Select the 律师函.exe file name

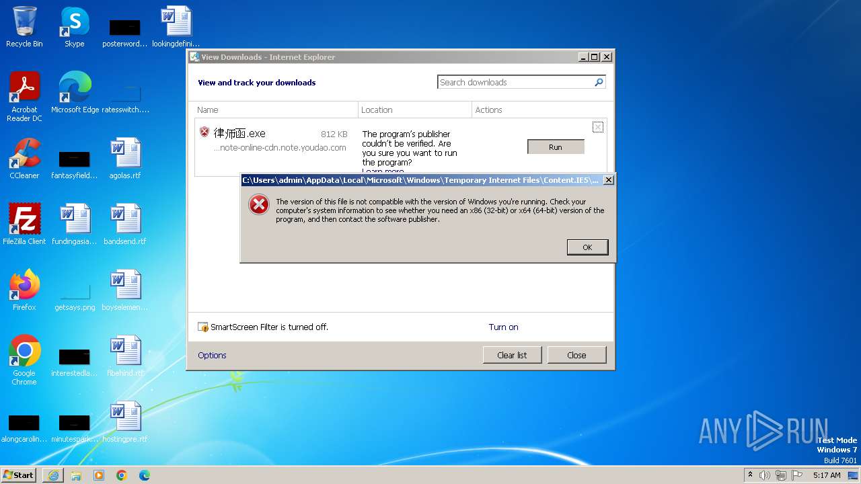[239, 134]
